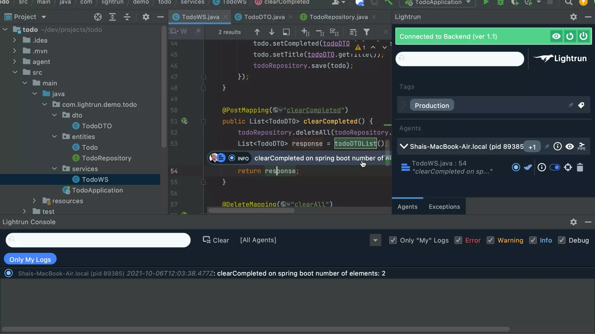Image resolution: width=595 pixels, height=334 pixels.
Task: Click radio icon on TodoWS.java : 54 action
Action: (x=516, y=167)
